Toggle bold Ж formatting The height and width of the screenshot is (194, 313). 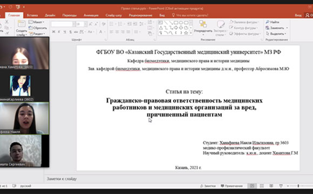click(x=53, y=32)
